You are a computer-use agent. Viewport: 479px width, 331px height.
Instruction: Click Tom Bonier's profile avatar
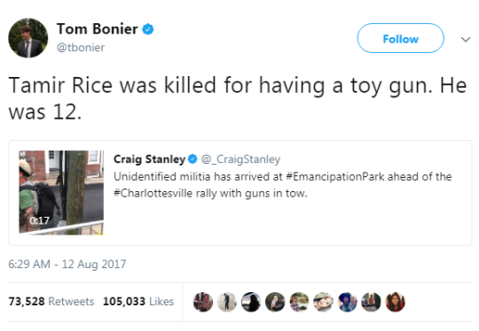(x=27, y=38)
